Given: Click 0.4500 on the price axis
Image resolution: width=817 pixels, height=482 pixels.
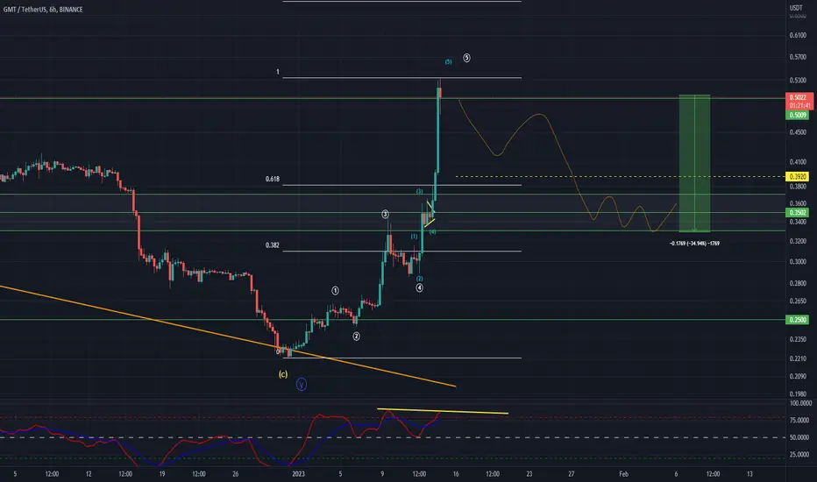Looking at the screenshot, I should coord(798,132).
